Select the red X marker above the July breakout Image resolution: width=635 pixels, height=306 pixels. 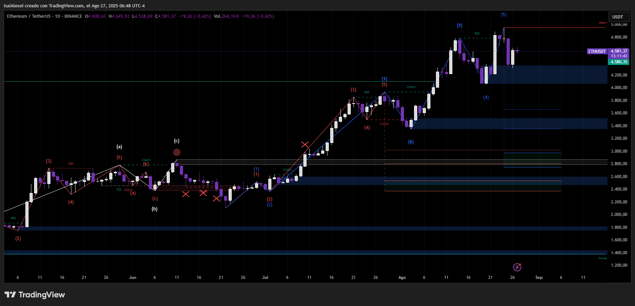pos(305,144)
